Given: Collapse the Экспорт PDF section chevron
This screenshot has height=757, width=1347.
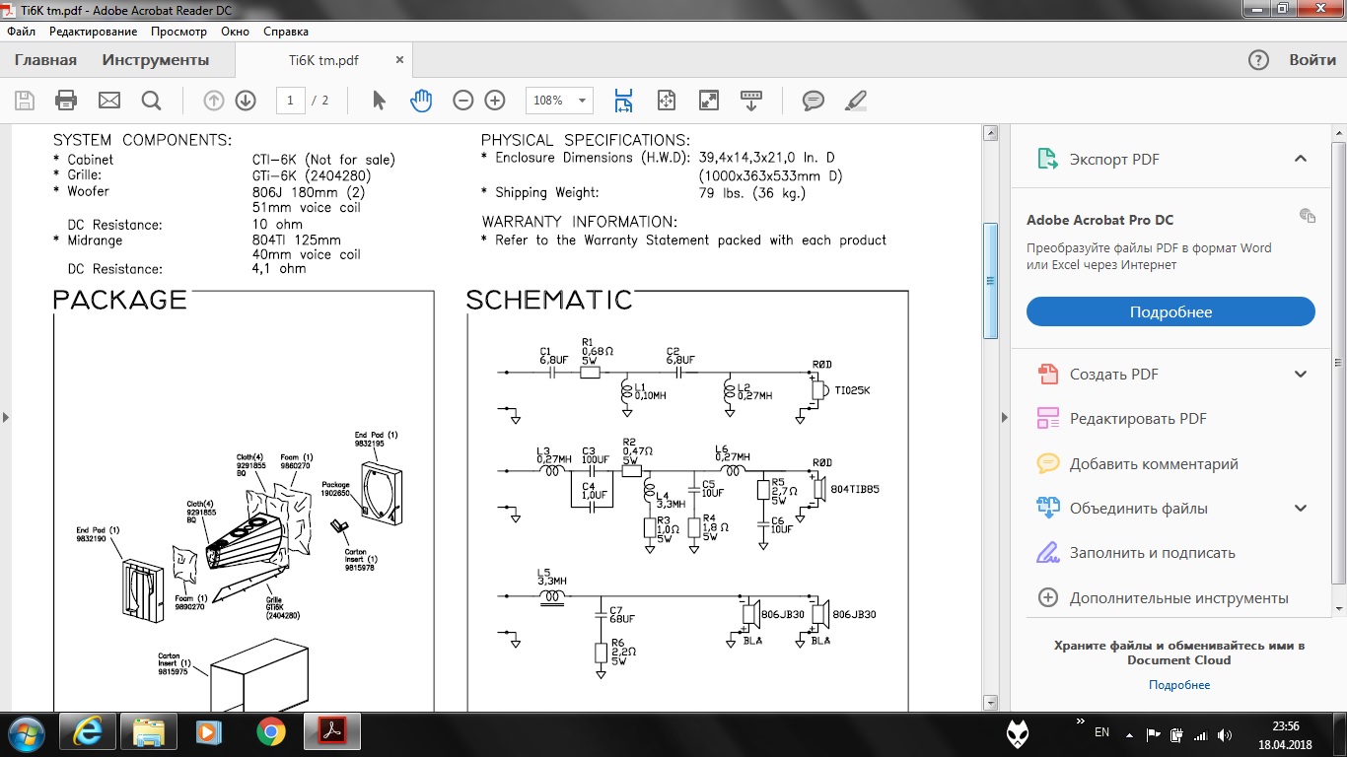Looking at the screenshot, I should click(1301, 159).
